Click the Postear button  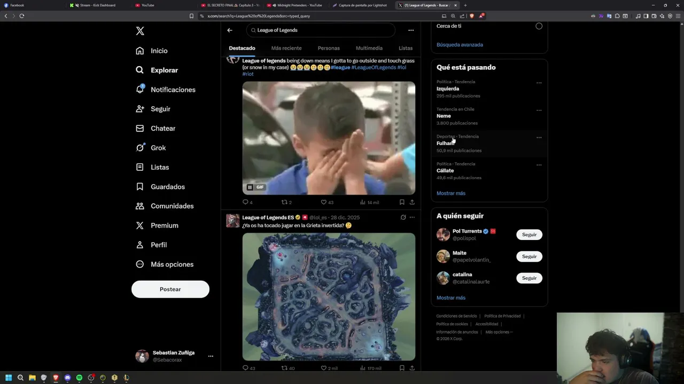[170, 289]
